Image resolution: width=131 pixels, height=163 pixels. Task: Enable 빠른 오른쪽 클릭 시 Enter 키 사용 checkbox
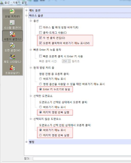(40, 56)
